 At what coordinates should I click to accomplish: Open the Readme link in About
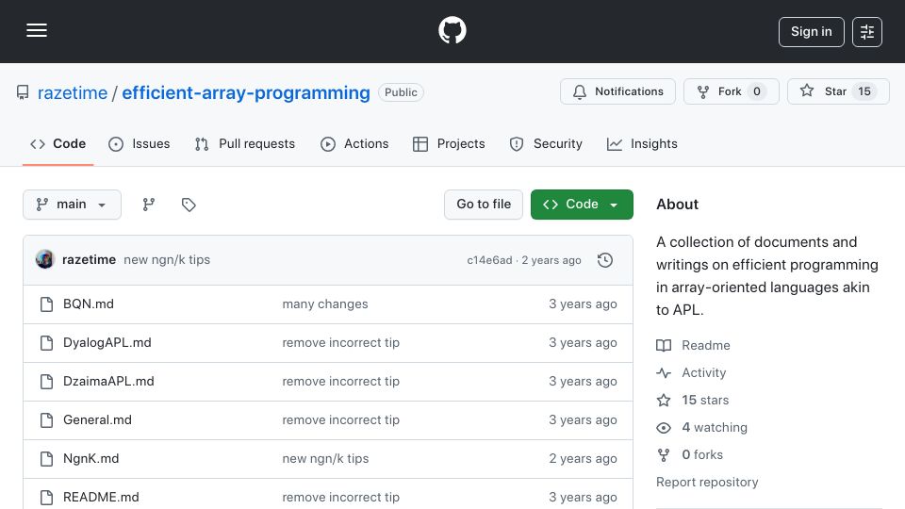(x=706, y=346)
